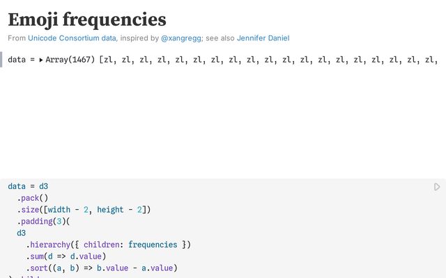The image size is (446, 278).
Task: Expand the Array(1467) disclosure triangle
Action: pyautogui.click(x=41, y=60)
